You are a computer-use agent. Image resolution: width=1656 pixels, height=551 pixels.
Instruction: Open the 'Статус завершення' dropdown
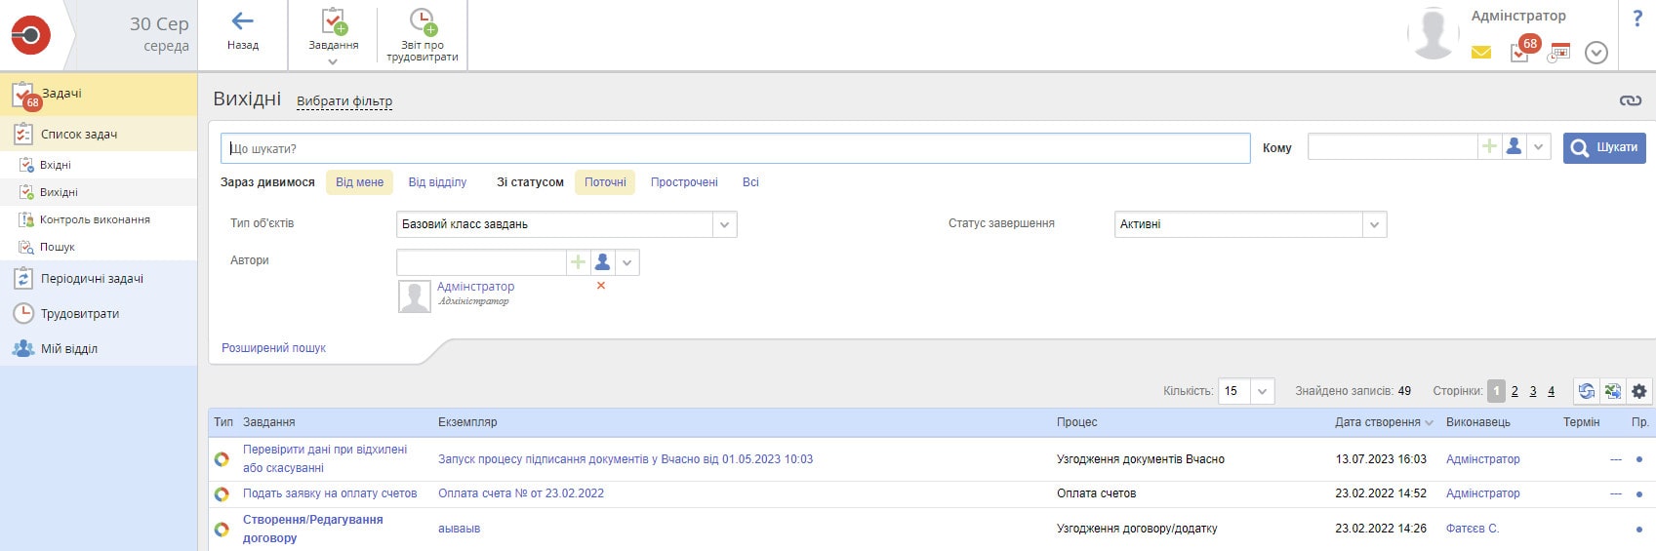click(1374, 224)
